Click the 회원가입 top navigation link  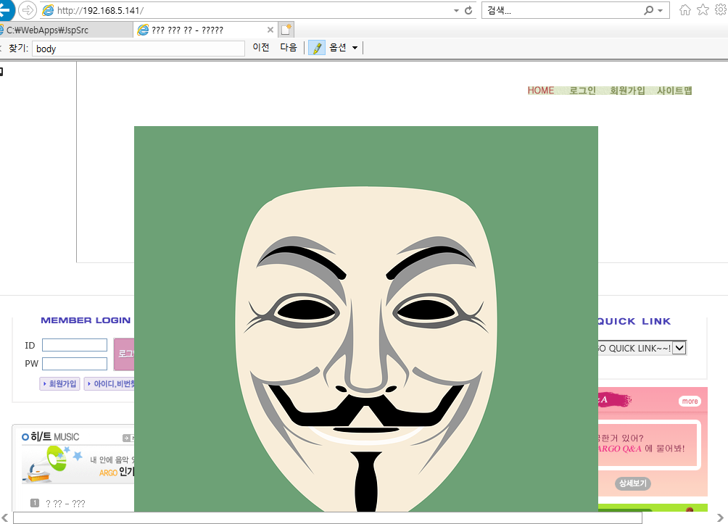[627, 91]
